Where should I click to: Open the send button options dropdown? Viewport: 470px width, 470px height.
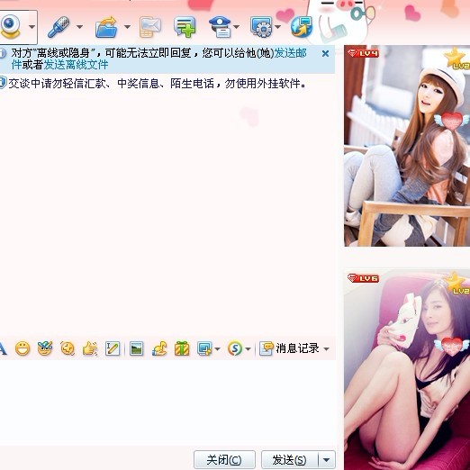pyautogui.click(x=326, y=460)
